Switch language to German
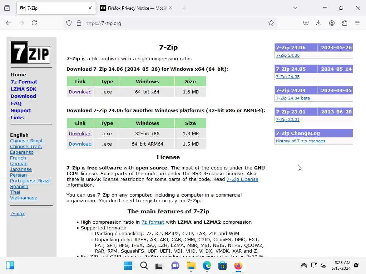This screenshot has width=366, height=274. pyautogui.click(x=19, y=163)
